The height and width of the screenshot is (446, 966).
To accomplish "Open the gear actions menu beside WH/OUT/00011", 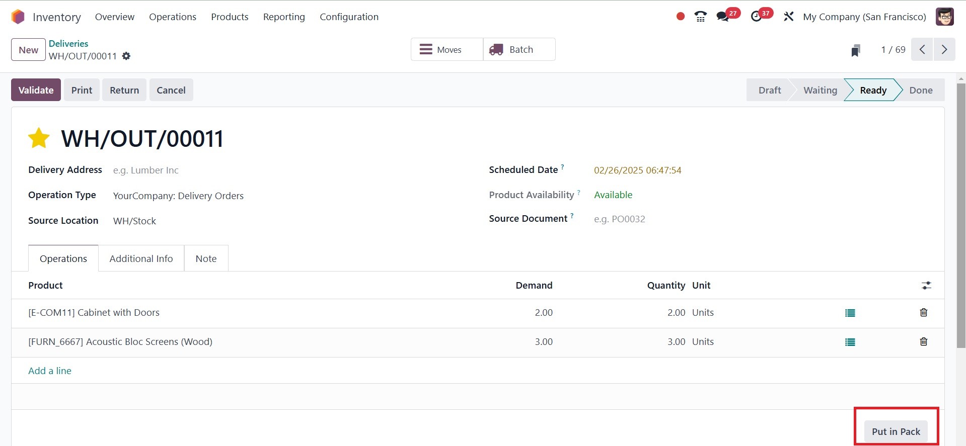I will point(126,56).
